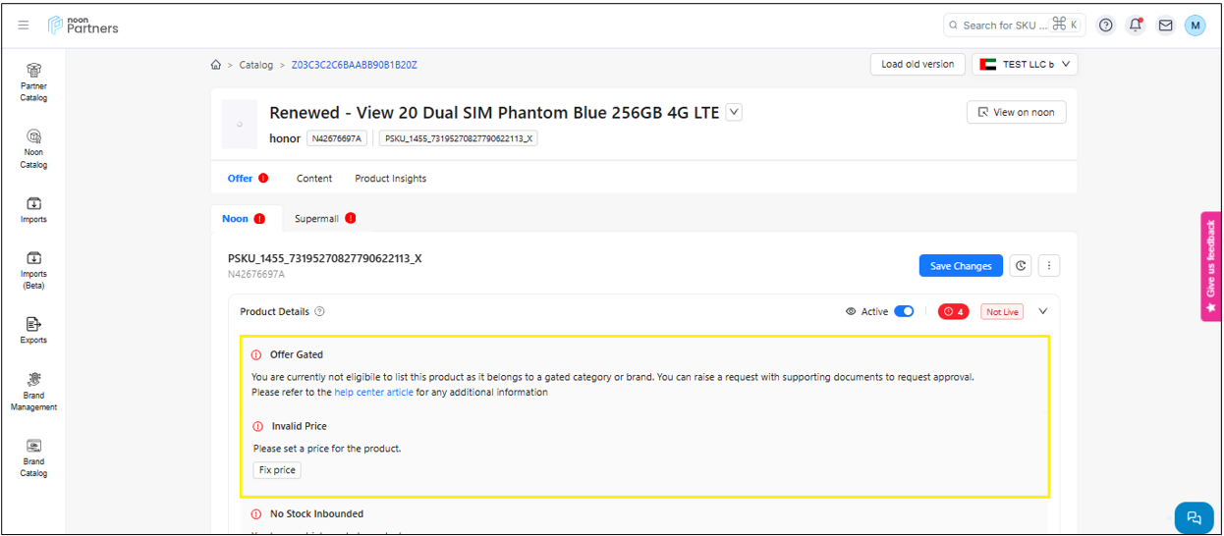1224x536 pixels.
Task: Click the Fix price button
Action: coord(277,470)
